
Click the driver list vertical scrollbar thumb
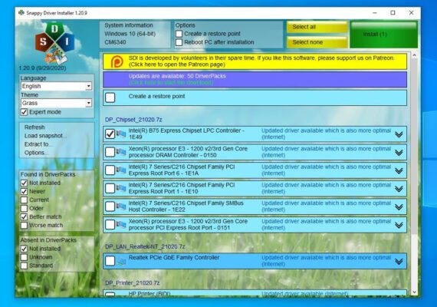(x=414, y=147)
